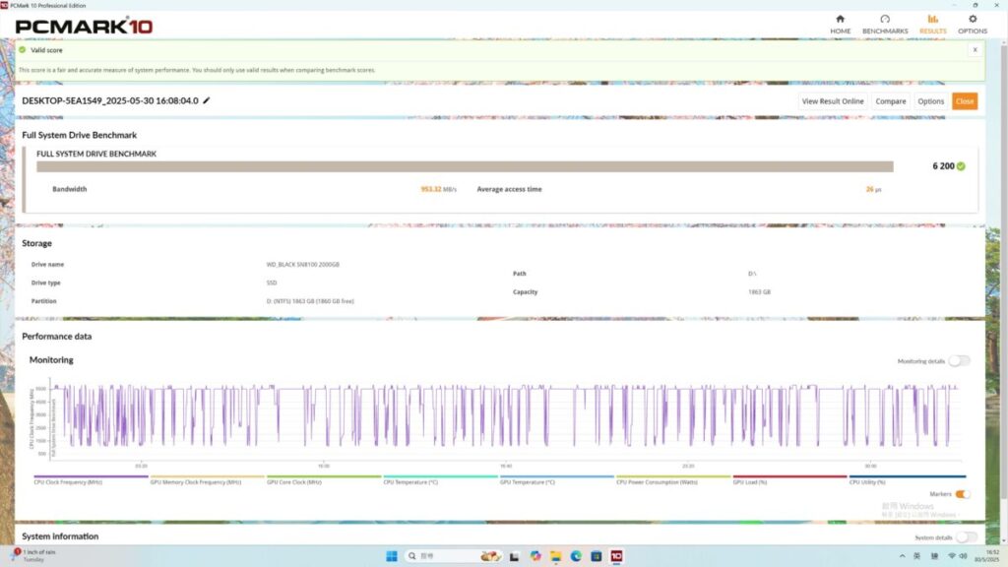Enable the System details switch
The height and width of the screenshot is (567, 1008).
point(966,537)
